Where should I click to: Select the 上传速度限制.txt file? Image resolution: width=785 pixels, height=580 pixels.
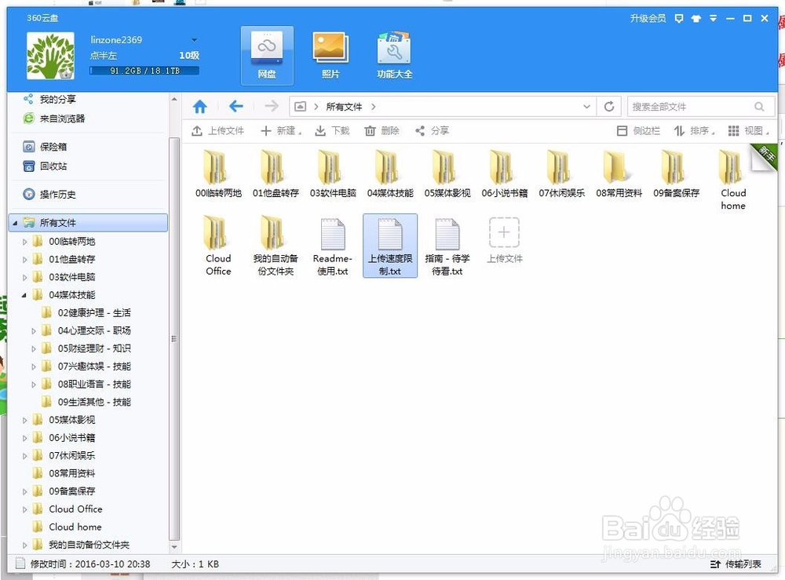click(x=390, y=245)
